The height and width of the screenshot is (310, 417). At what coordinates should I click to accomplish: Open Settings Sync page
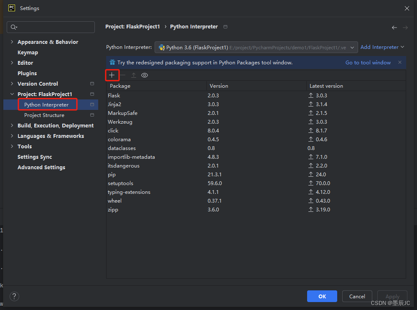(35, 157)
